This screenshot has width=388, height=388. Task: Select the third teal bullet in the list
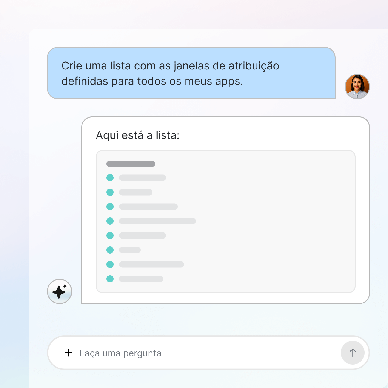point(110,207)
